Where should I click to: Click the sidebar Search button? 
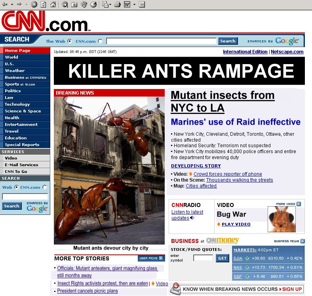11,206
